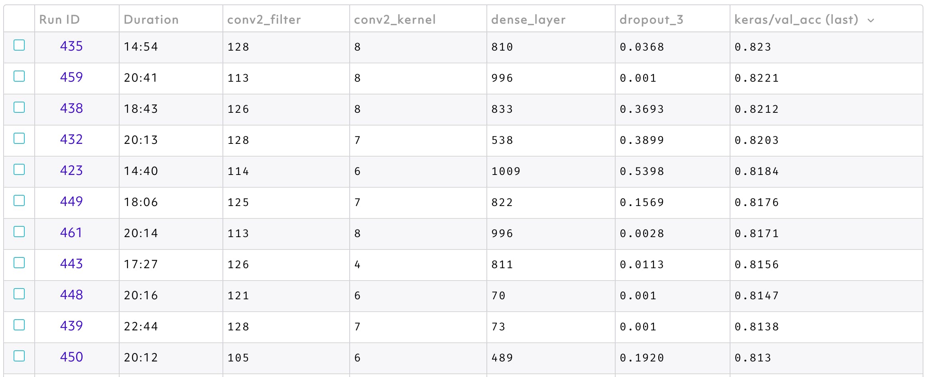Viewport: 929px width, 377px height.
Task: Open run 432 details link
Action: click(x=71, y=139)
